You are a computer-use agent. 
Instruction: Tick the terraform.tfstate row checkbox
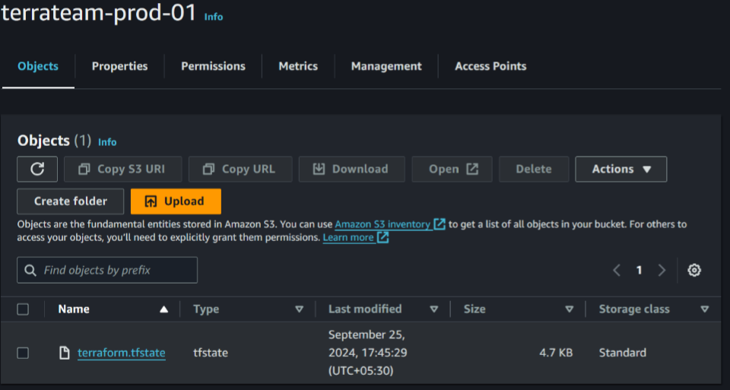coord(23,353)
